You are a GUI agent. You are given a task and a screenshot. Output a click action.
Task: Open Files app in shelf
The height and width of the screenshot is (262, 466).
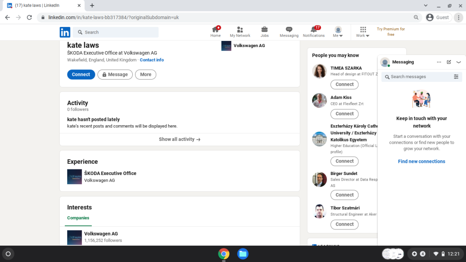pyautogui.click(x=243, y=254)
